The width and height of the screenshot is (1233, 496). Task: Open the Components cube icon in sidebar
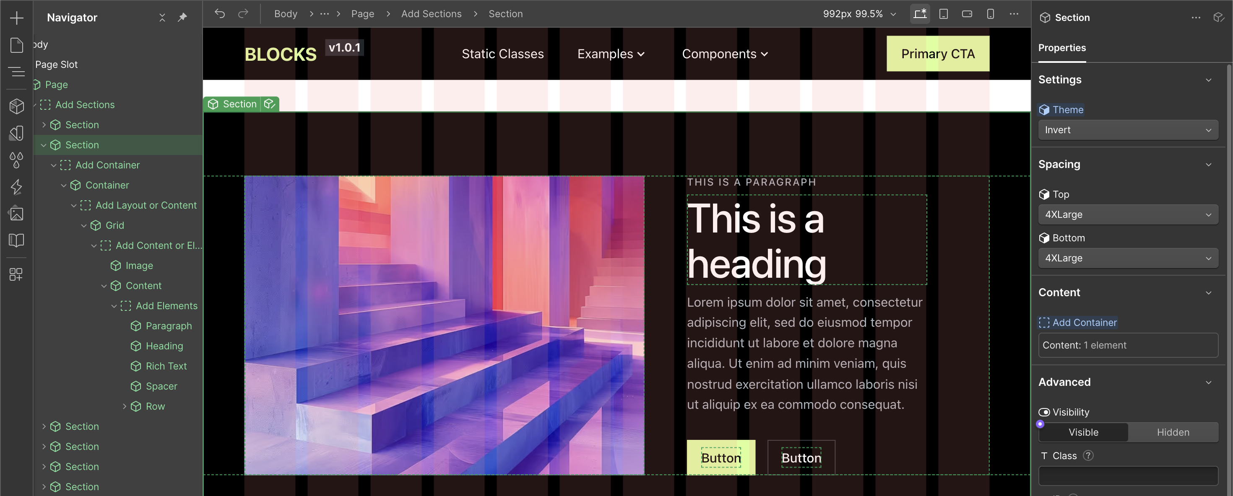(17, 106)
